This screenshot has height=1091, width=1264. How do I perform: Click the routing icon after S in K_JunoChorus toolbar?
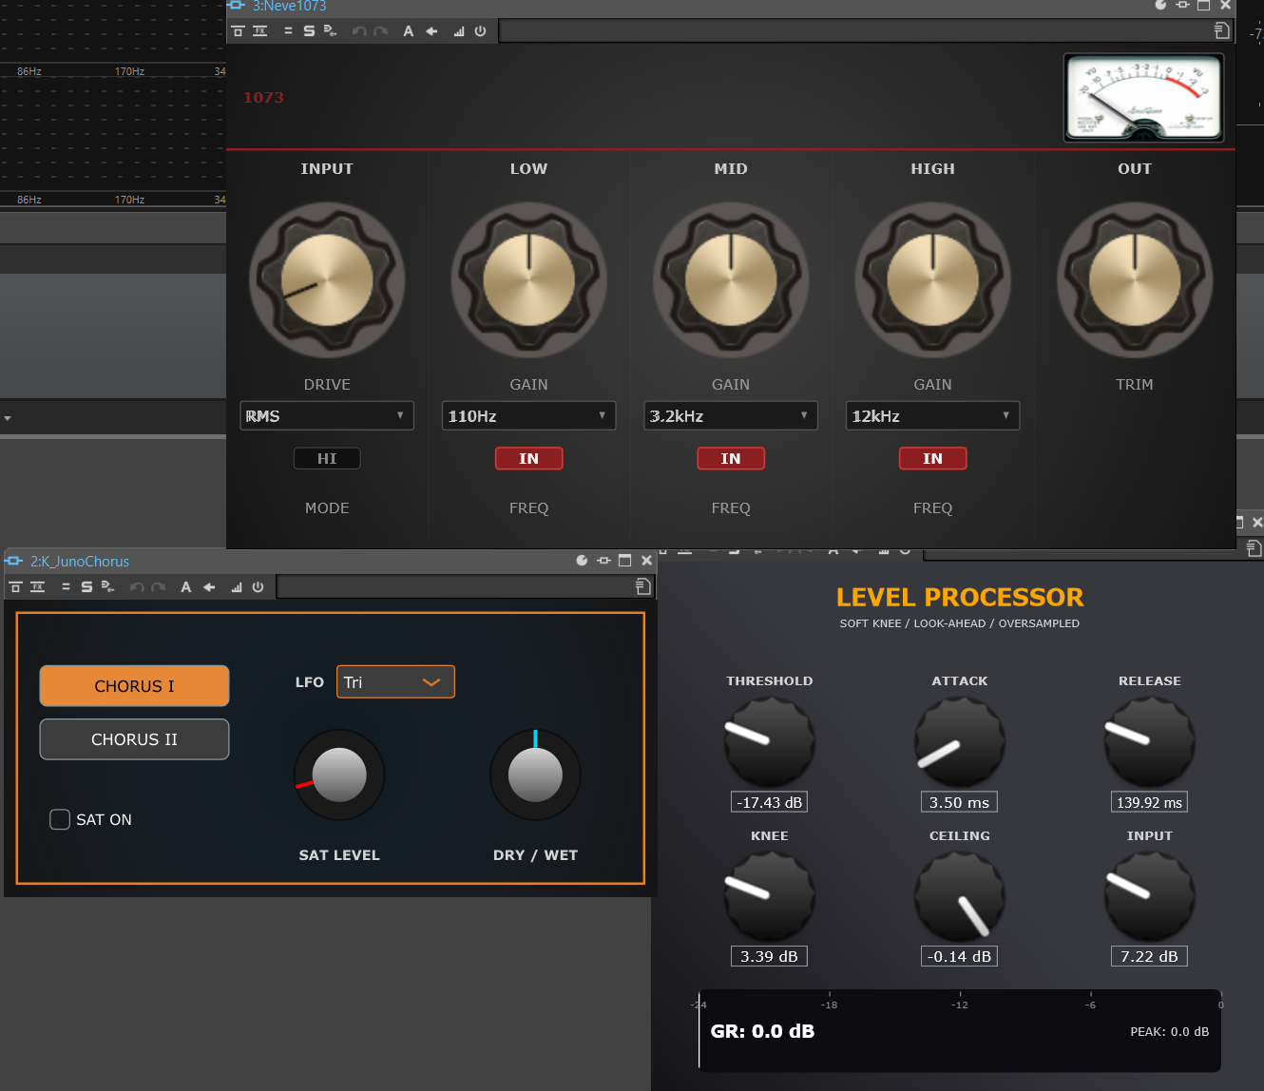click(107, 587)
